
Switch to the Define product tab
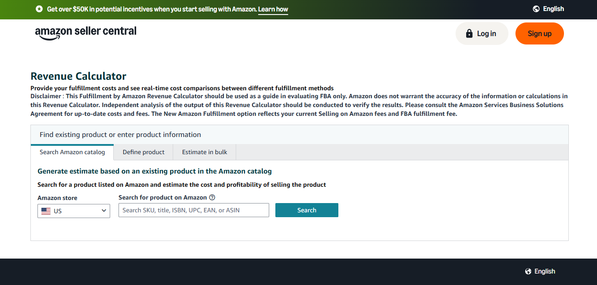tap(143, 152)
